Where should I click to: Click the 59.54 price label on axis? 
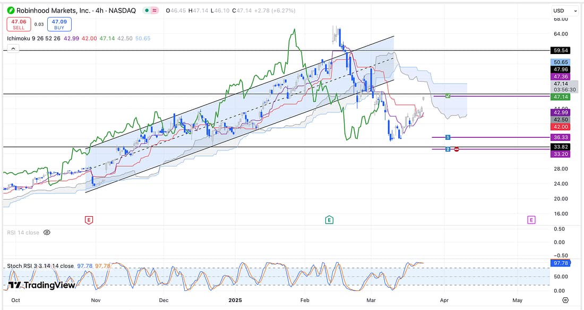coord(561,50)
